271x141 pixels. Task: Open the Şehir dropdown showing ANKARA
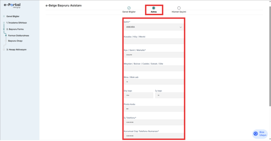pyautogui.click(x=154, y=27)
